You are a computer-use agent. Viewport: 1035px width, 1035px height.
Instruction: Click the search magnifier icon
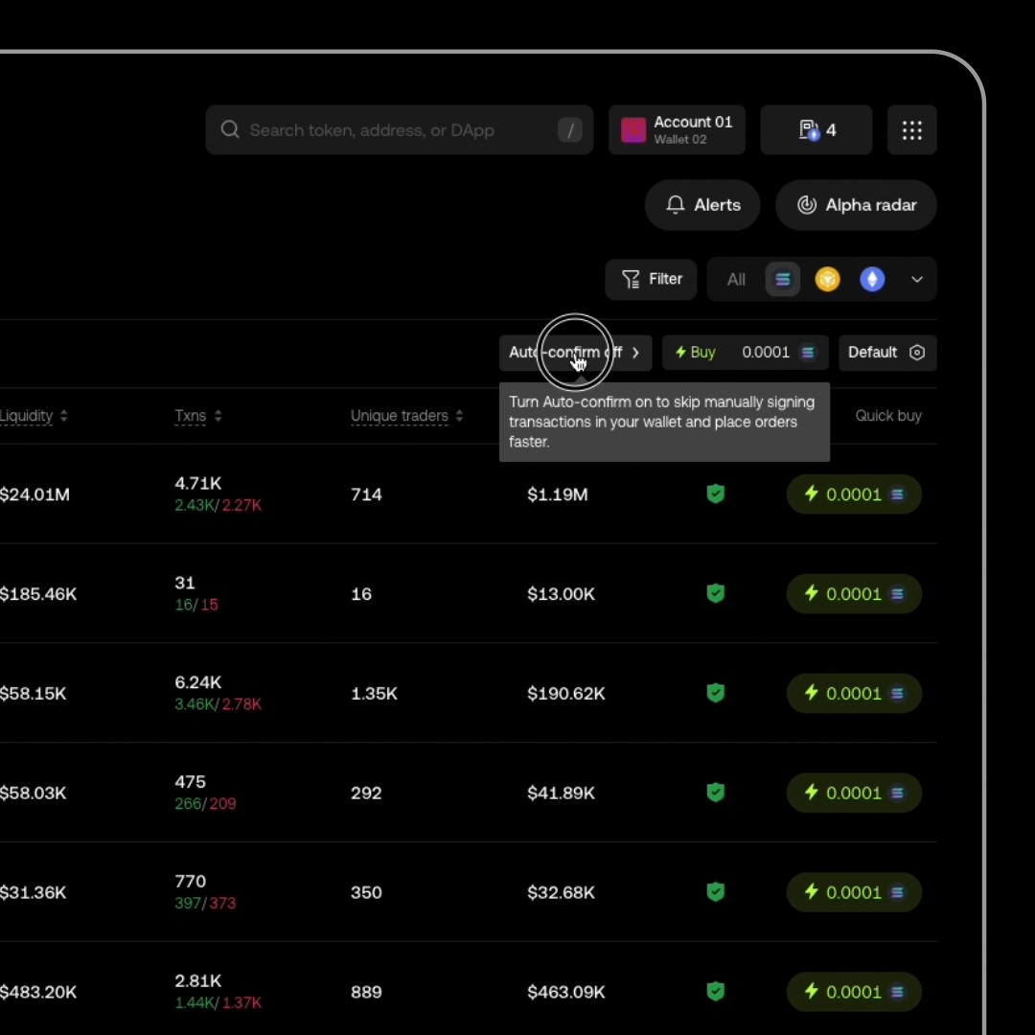coord(230,129)
